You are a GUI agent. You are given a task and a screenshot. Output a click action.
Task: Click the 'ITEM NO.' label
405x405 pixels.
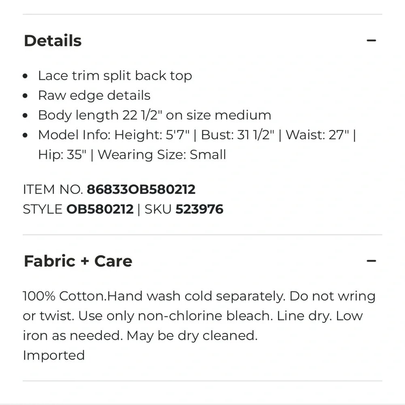(53, 189)
